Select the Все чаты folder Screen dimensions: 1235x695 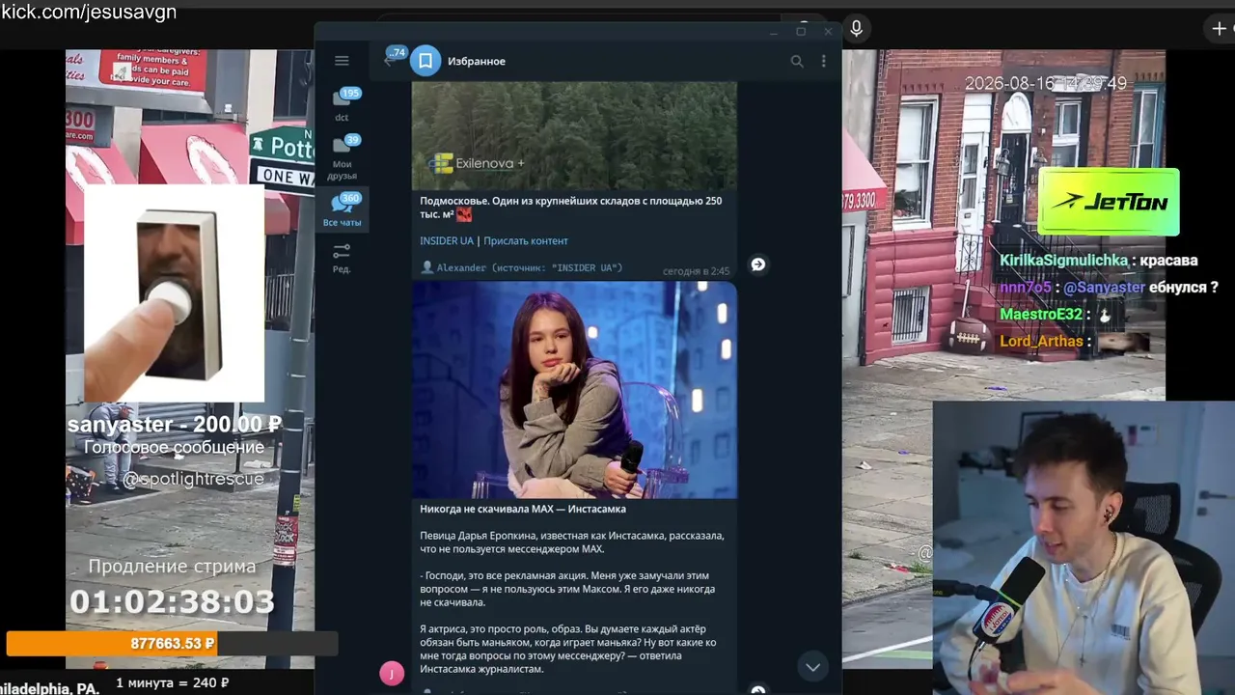coord(343,210)
